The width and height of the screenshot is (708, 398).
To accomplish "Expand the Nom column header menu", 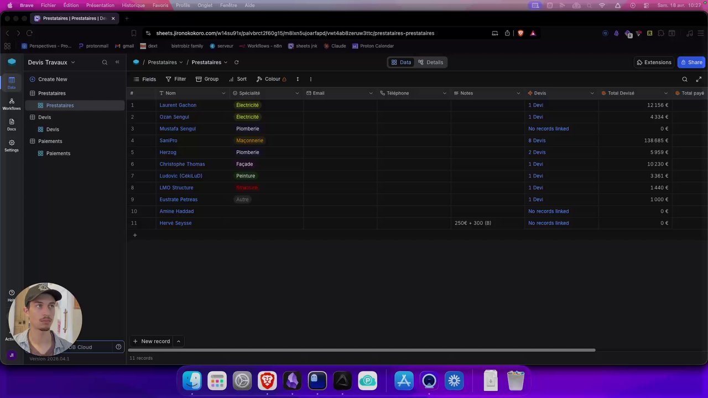I will 223,93.
